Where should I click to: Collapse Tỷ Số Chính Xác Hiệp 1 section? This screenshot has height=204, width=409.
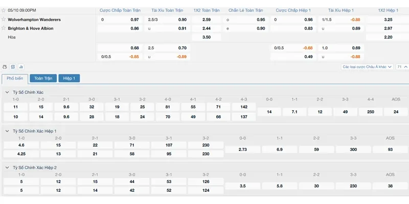pos(7,131)
